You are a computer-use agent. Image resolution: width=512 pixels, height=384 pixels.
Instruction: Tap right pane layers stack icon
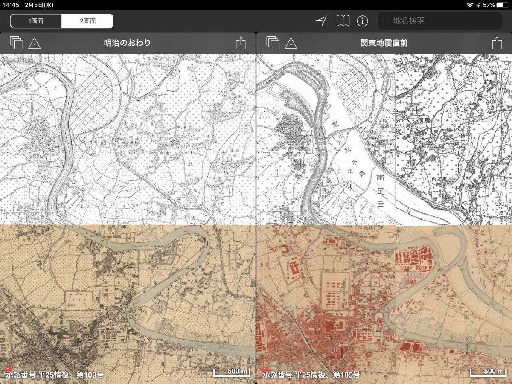tap(273, 43)
